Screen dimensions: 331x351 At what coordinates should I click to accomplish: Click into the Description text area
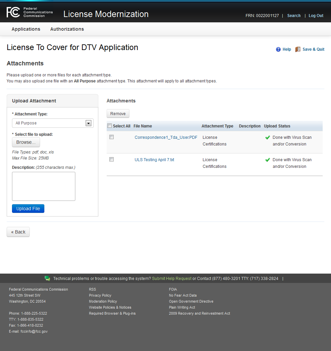[x=44, y=186]
